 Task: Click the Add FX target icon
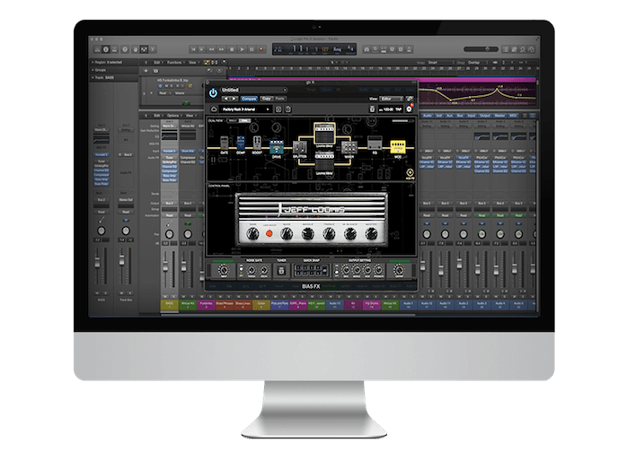410,173
